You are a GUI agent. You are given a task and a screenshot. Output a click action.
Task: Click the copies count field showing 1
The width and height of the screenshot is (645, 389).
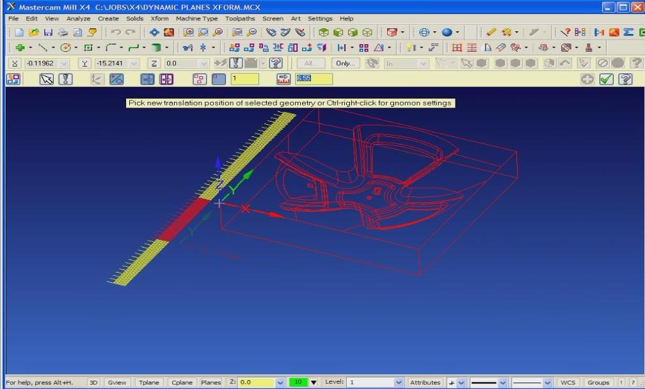coord(244,79)
